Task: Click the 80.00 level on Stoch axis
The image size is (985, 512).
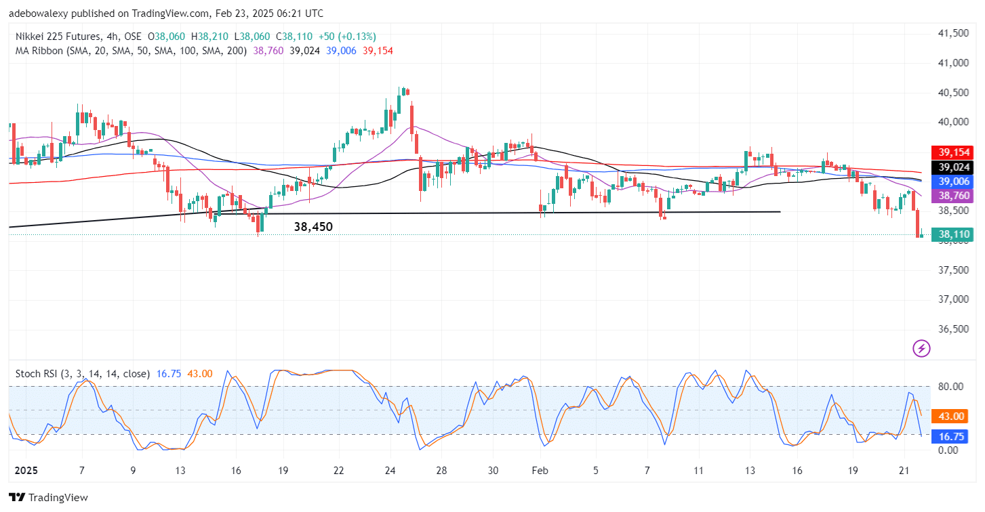Action: [950, 387]
